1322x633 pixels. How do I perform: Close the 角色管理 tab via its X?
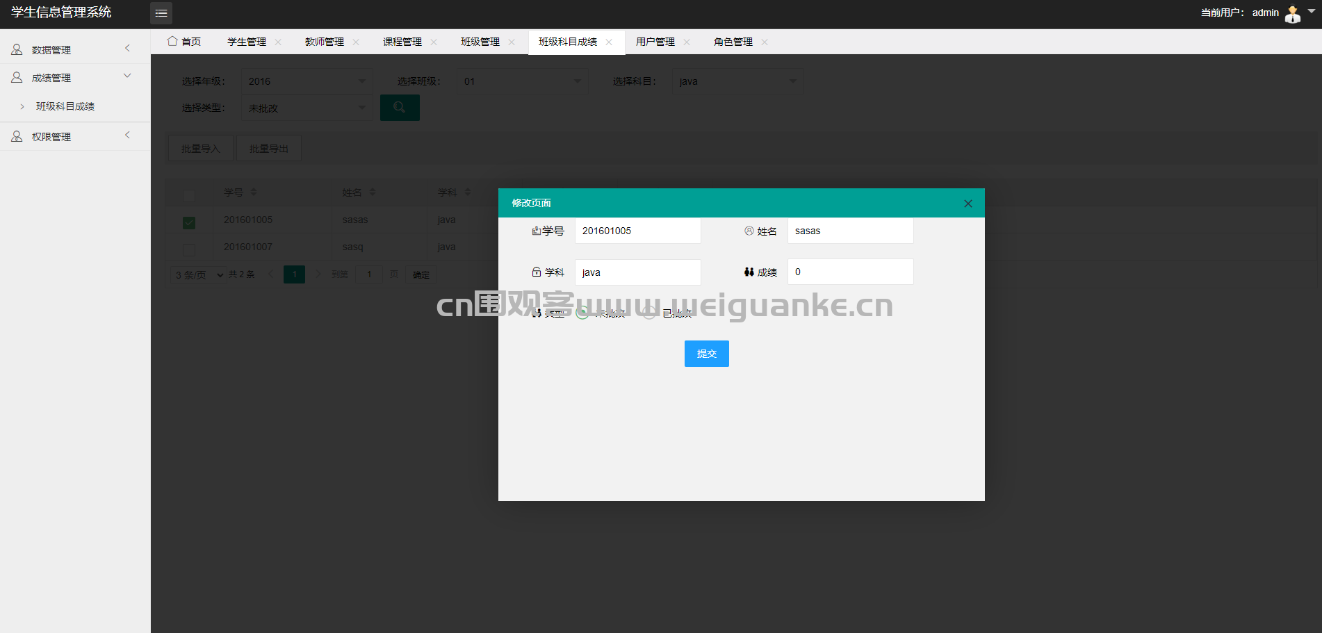tap(765, 42)
